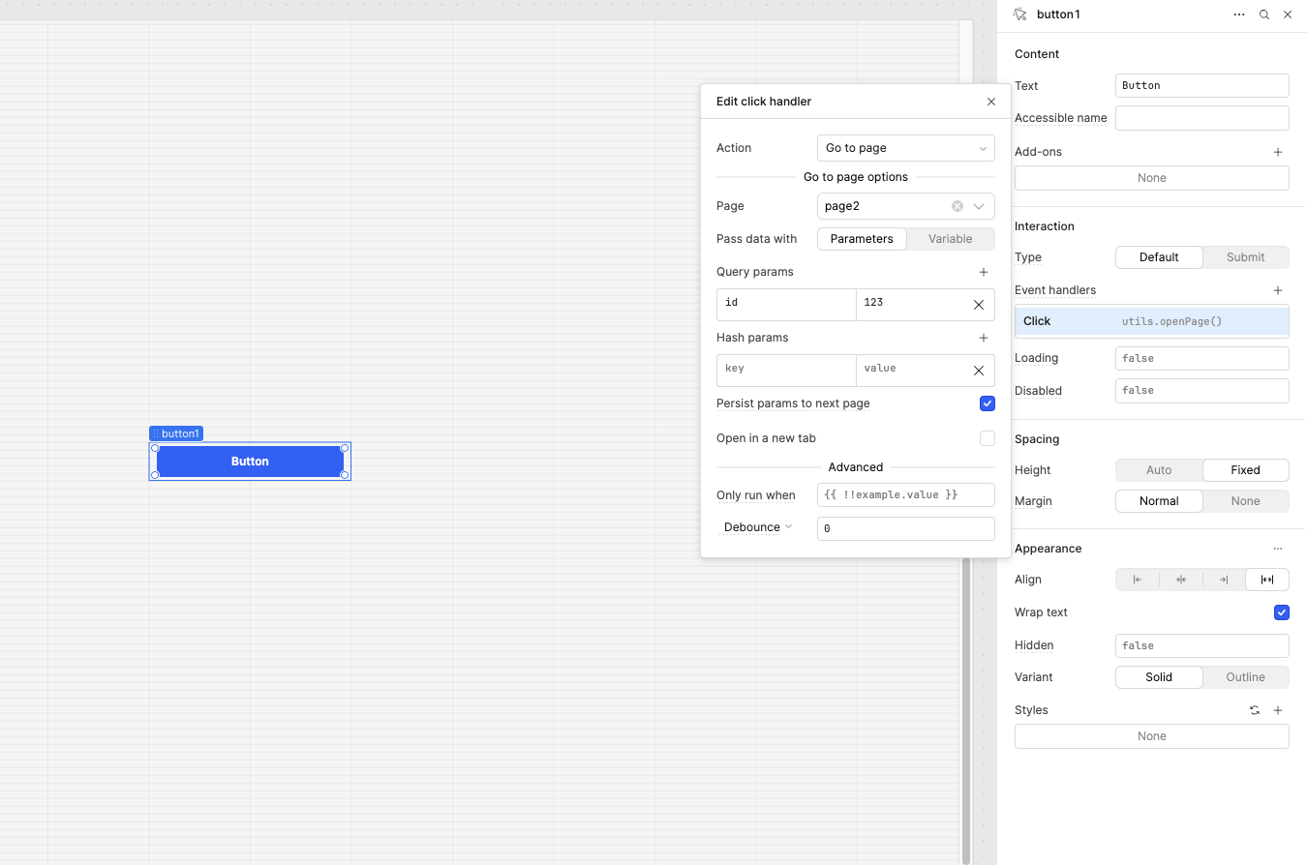Set Align to stretch full width
The height and width of the screenshot is (865, 1307).
tap(1267, 580)
